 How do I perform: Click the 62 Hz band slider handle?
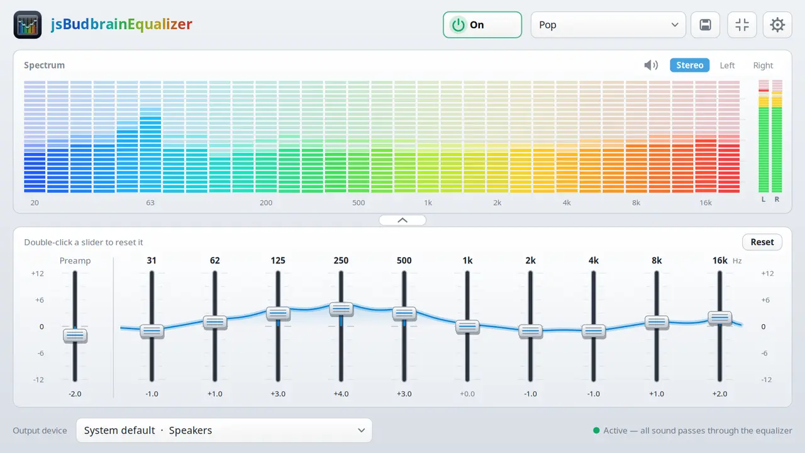[x=214, y=322]
